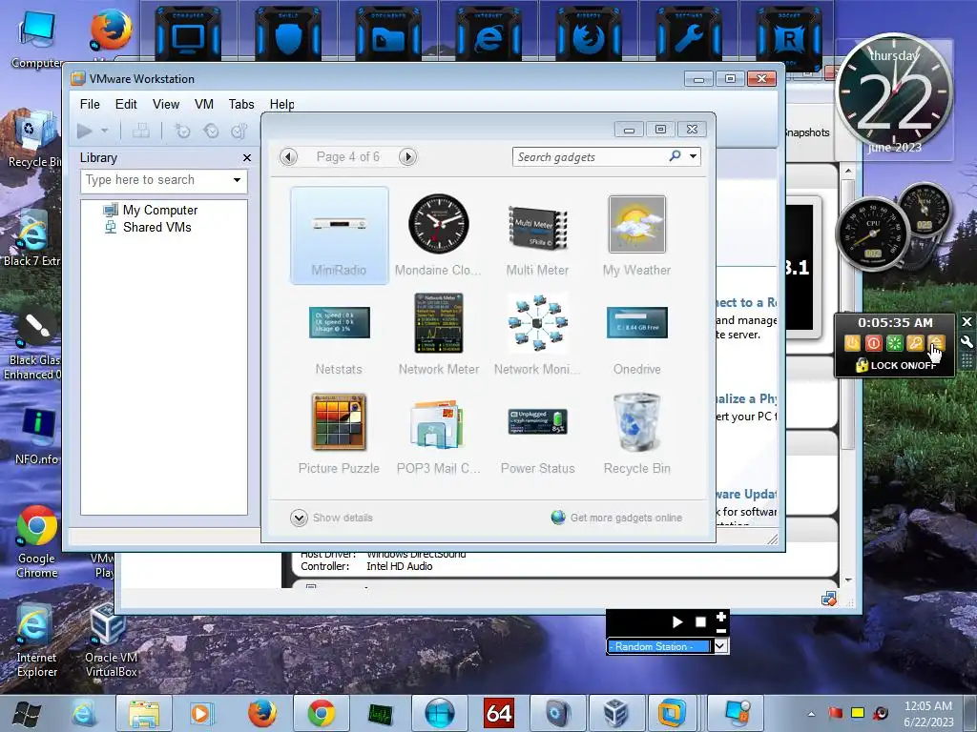This screenshot has height=732, width=977.
Task: Open Google Chrome desktop shortcut
Action: coord(37,541)
